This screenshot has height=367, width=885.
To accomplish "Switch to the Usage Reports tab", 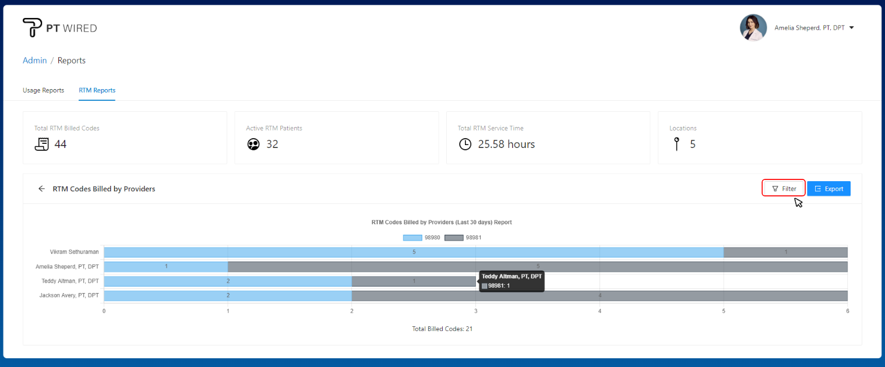I will point(43,90).
